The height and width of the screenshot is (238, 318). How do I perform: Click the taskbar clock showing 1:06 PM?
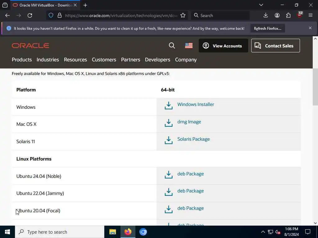[292, 232]
